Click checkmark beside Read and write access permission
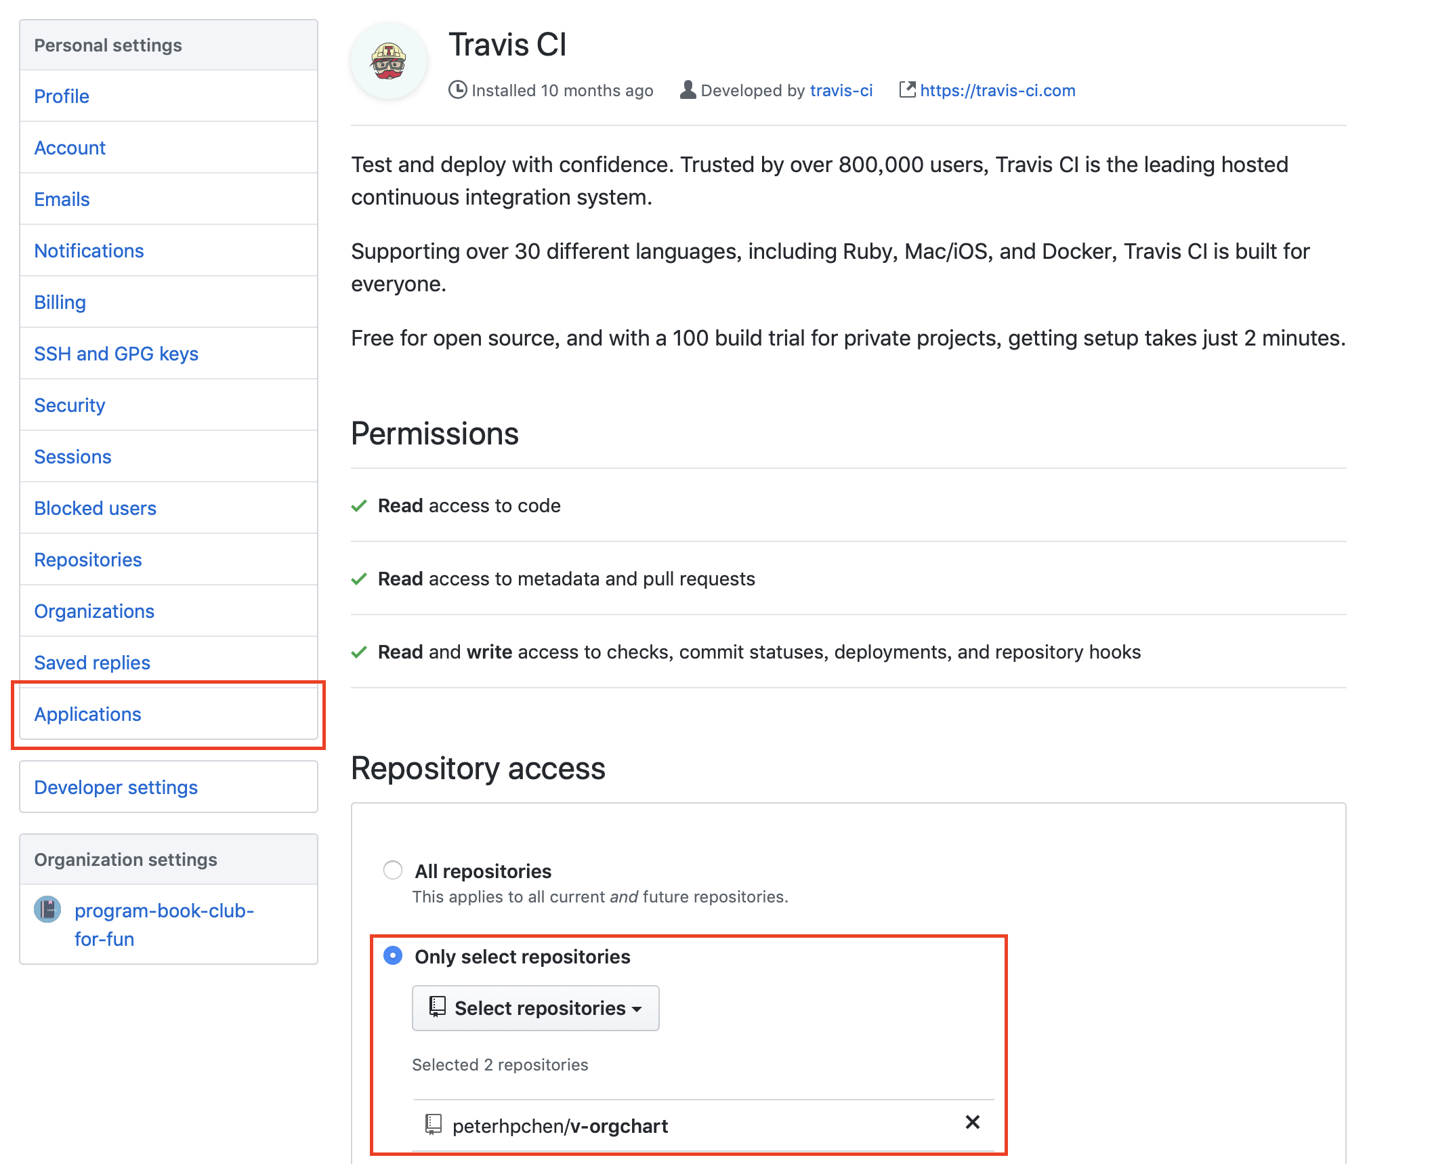The width and height of the screenshot is (1432, 1164). (359, 652)
